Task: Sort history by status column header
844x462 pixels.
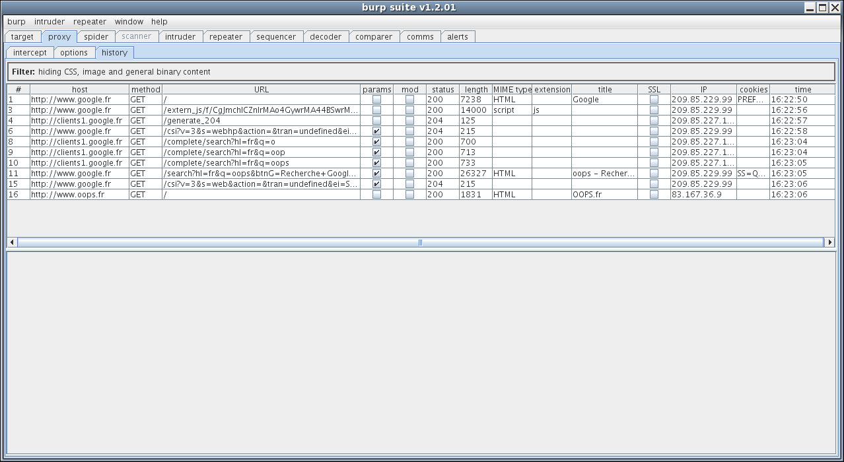Action: 442,89
